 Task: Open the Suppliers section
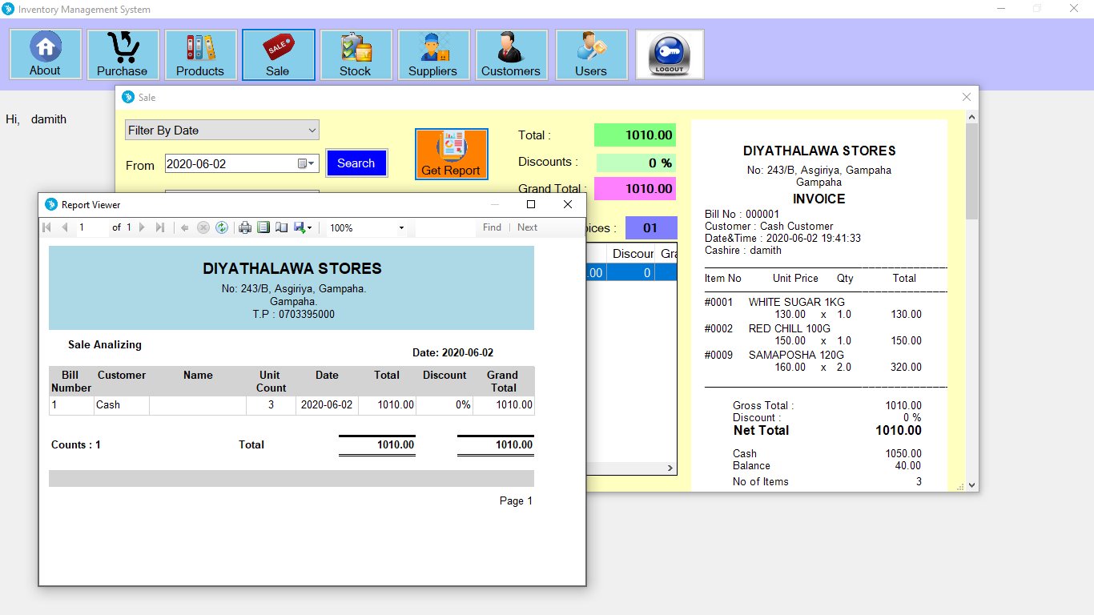pos(433,54)
